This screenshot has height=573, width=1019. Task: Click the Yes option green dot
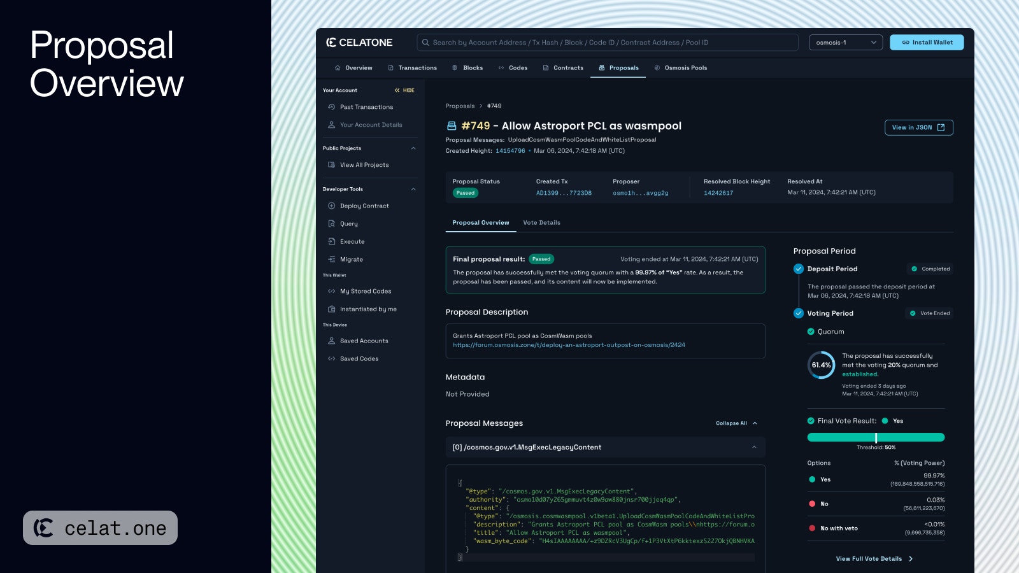[x=812, y=479]
